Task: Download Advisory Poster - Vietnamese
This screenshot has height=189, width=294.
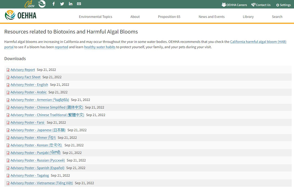Action: [x=42, y=183]
